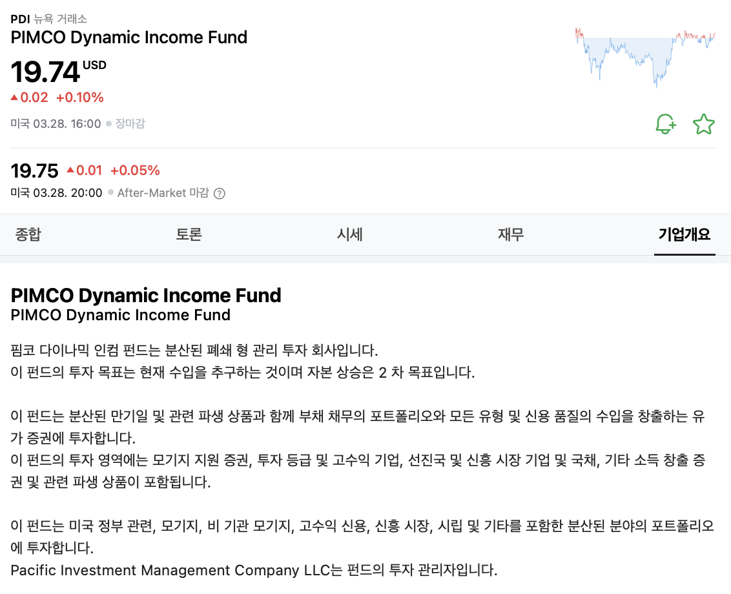Switch to the 종합 tab

click(x=28, y=234)
